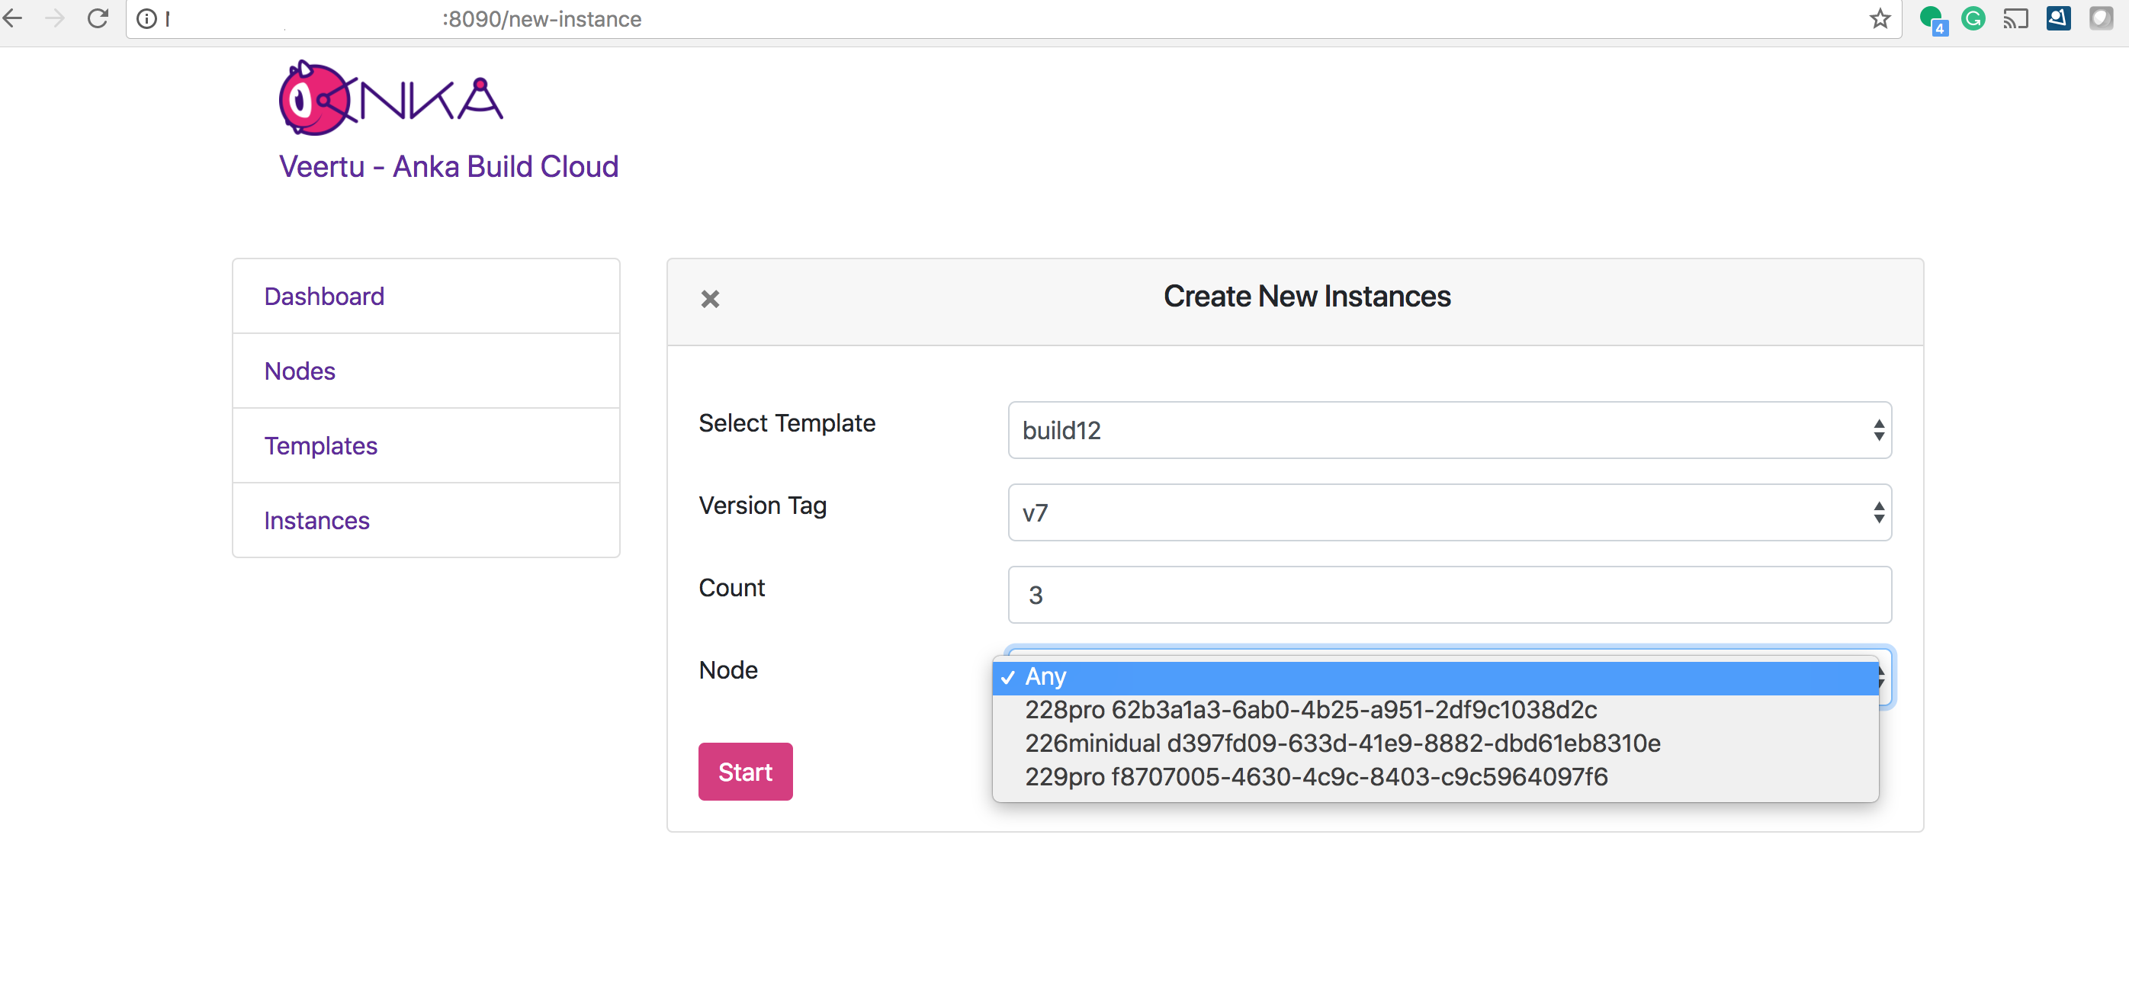The width and height of the screenshot is (2129, 1005).
Task: Reload the page with refresh icon
Action: (98, 18)
